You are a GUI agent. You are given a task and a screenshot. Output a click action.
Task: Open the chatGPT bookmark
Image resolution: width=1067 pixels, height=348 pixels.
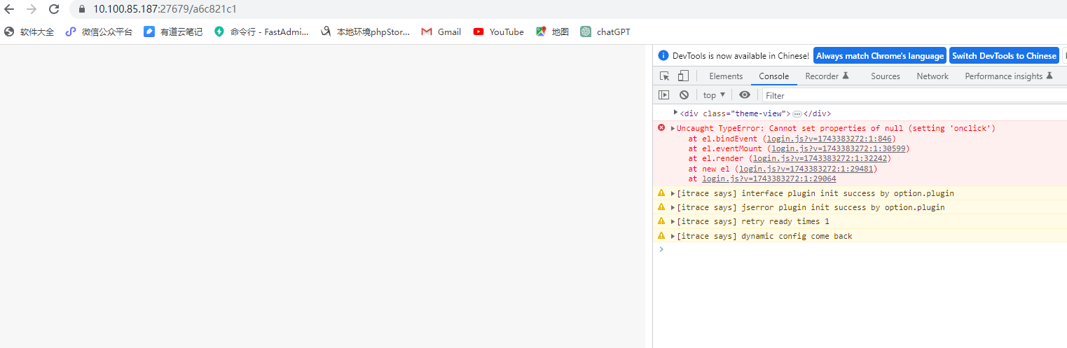[x=605, y=32]
